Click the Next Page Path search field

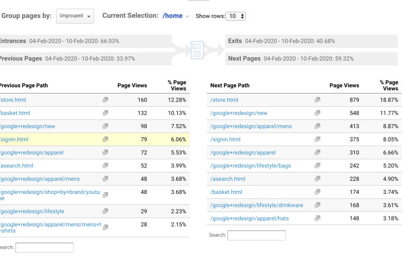(257, 235)
